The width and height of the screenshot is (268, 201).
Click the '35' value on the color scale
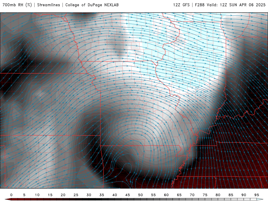pos(102,195)
